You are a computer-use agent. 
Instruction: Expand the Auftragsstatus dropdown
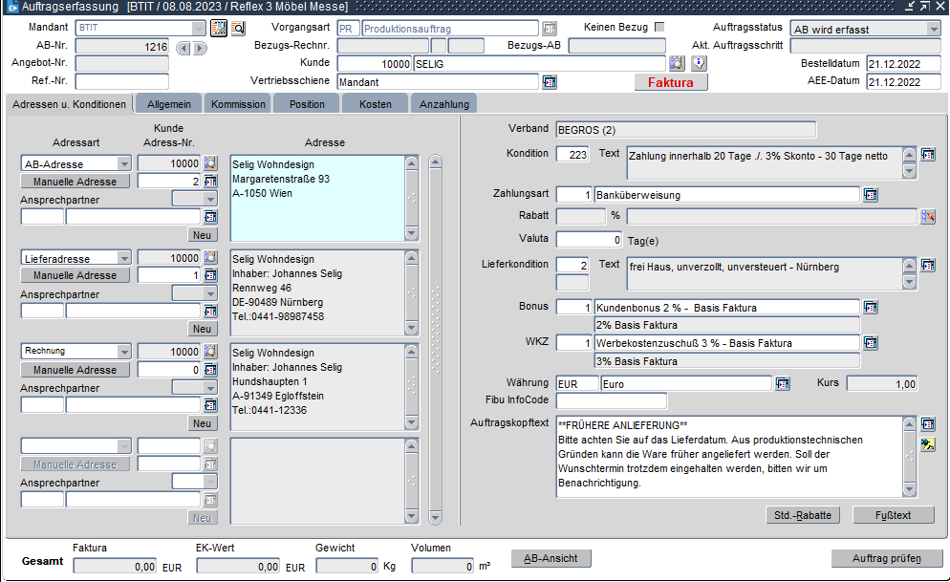(933, 30)
